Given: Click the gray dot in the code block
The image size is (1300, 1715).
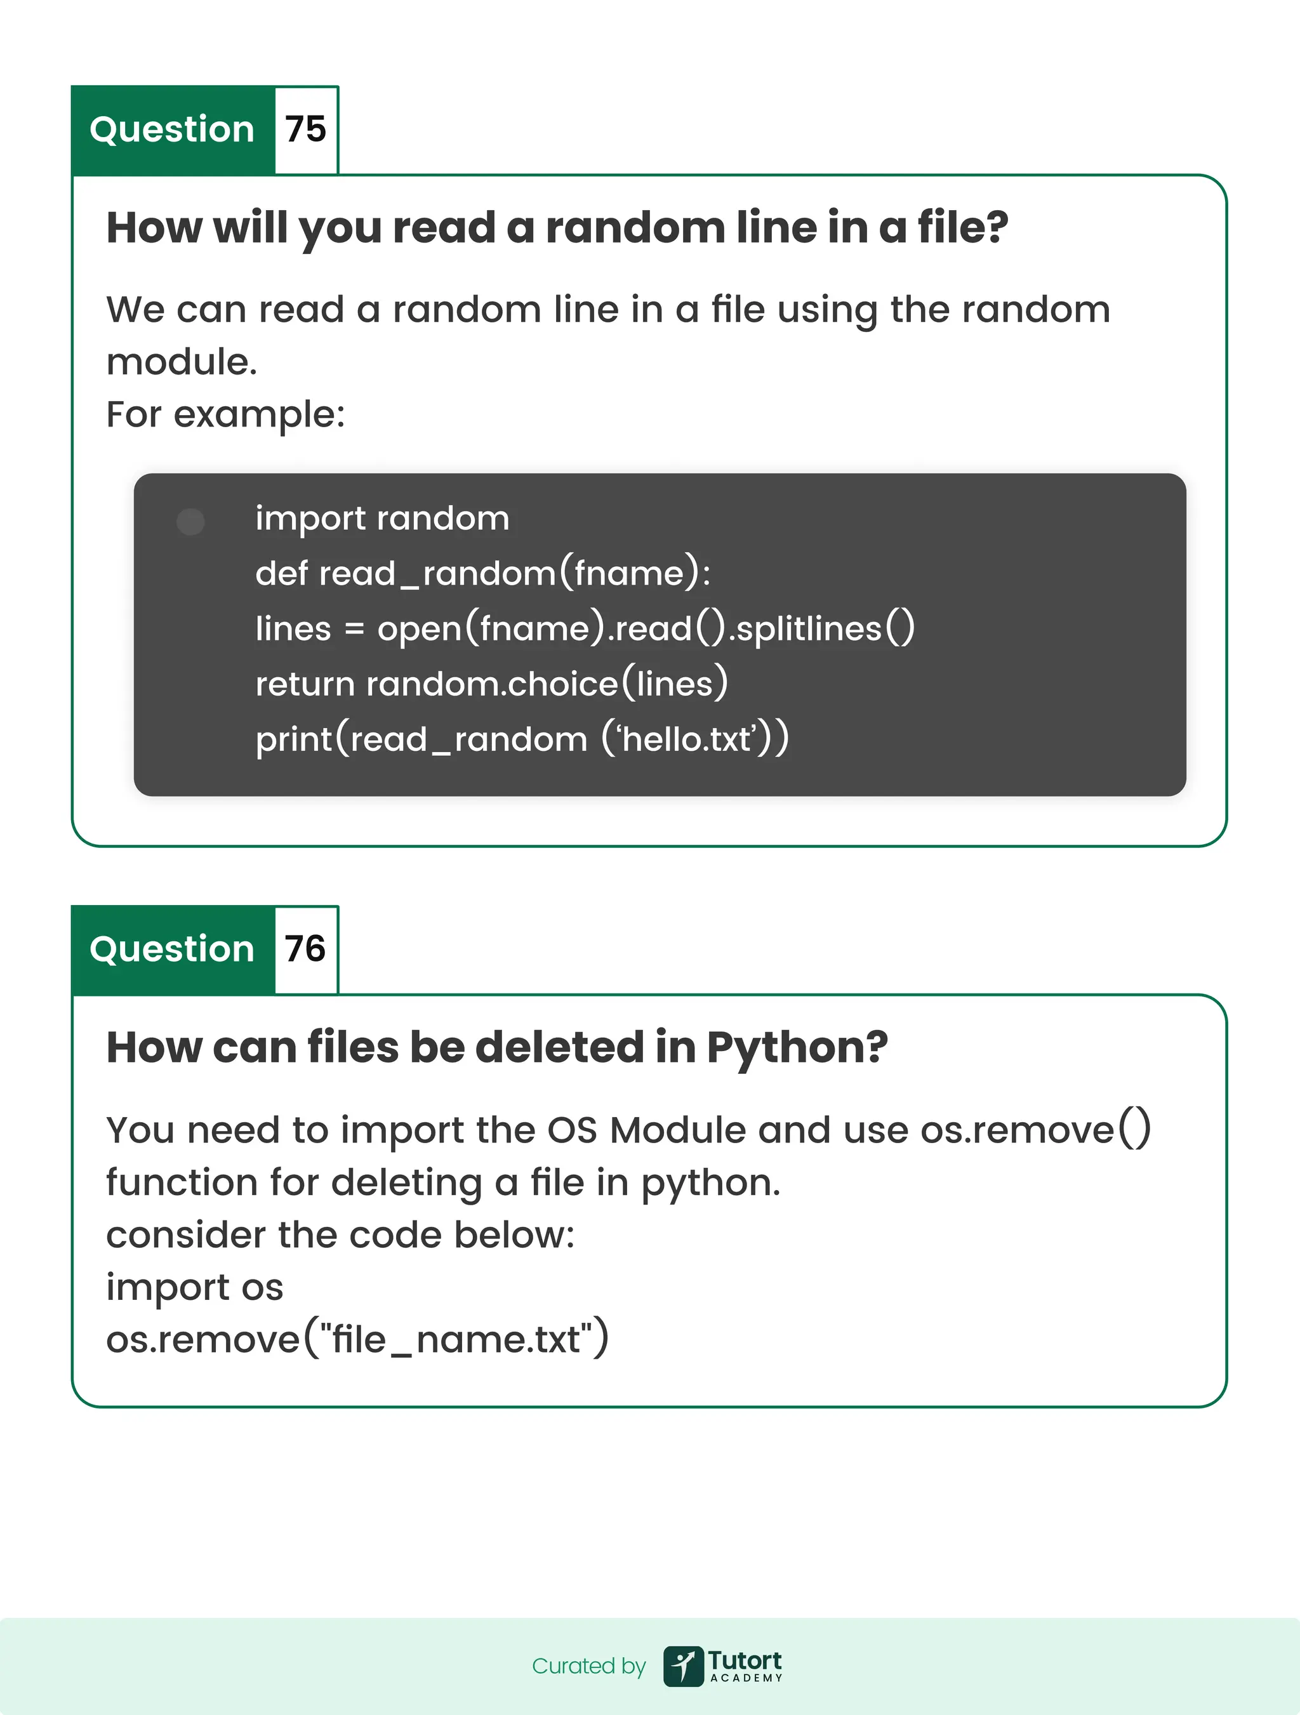Looking at the screenshot, I should 190,522.
